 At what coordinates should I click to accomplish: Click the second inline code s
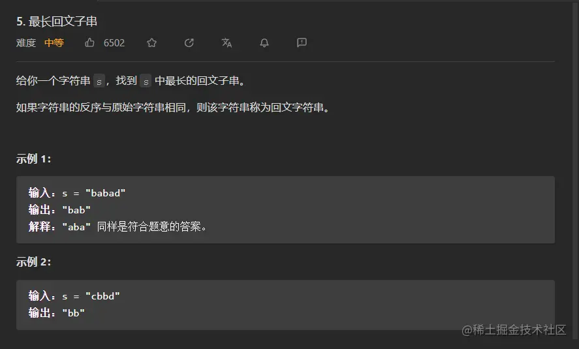click(146, 81)
